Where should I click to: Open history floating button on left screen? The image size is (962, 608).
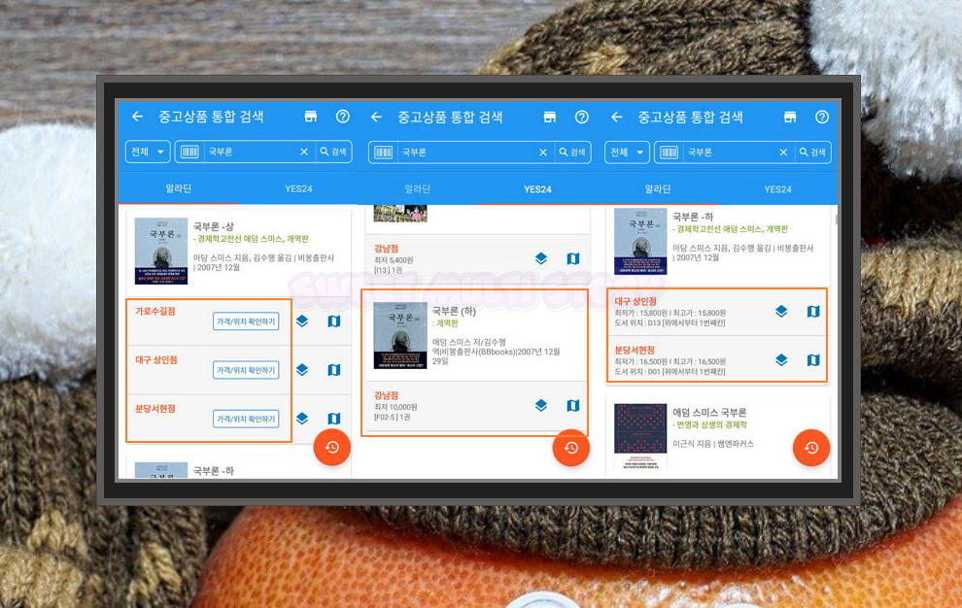[x=332, y=447]
